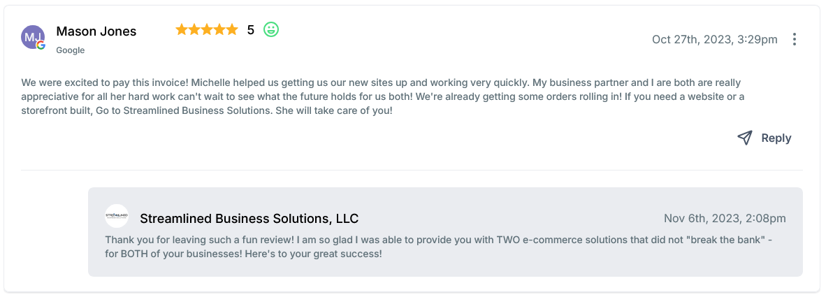This screenshot has width=826, height=297.
Task: Click the MJ reviewer avatar
Action: click(x=32, y=36)
